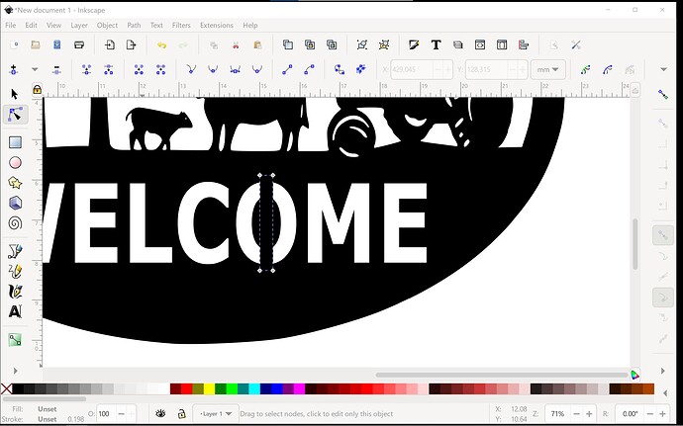Screen dimensions: 683x426
Task: Select the Calligraphy tool
Action: [15, 292]
